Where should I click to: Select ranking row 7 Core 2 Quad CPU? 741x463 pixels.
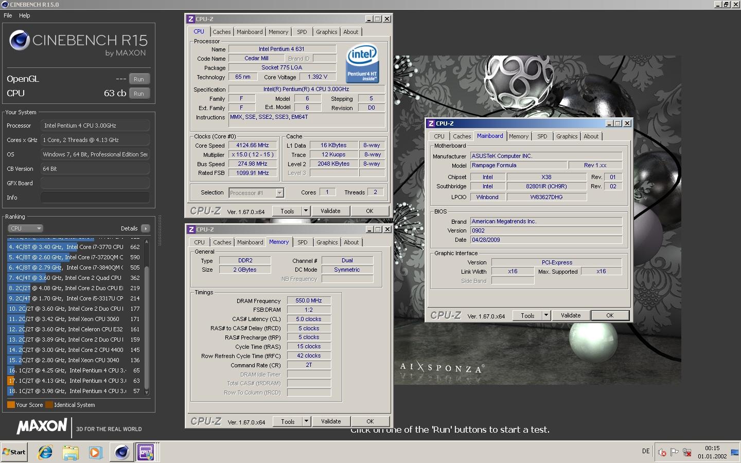pos(74,278)
